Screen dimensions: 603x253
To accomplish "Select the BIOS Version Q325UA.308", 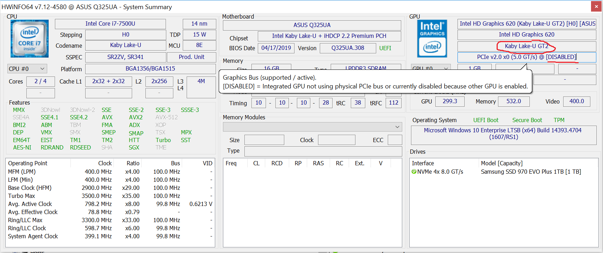I will (348, 48).
